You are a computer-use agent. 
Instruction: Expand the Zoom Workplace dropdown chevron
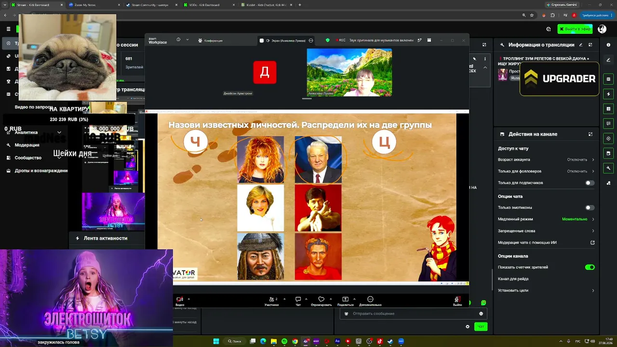[187, 40]
